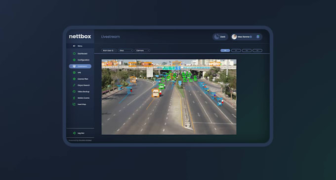
Task: Open Configuration using its sidebar icon
Action: [74, 60]
